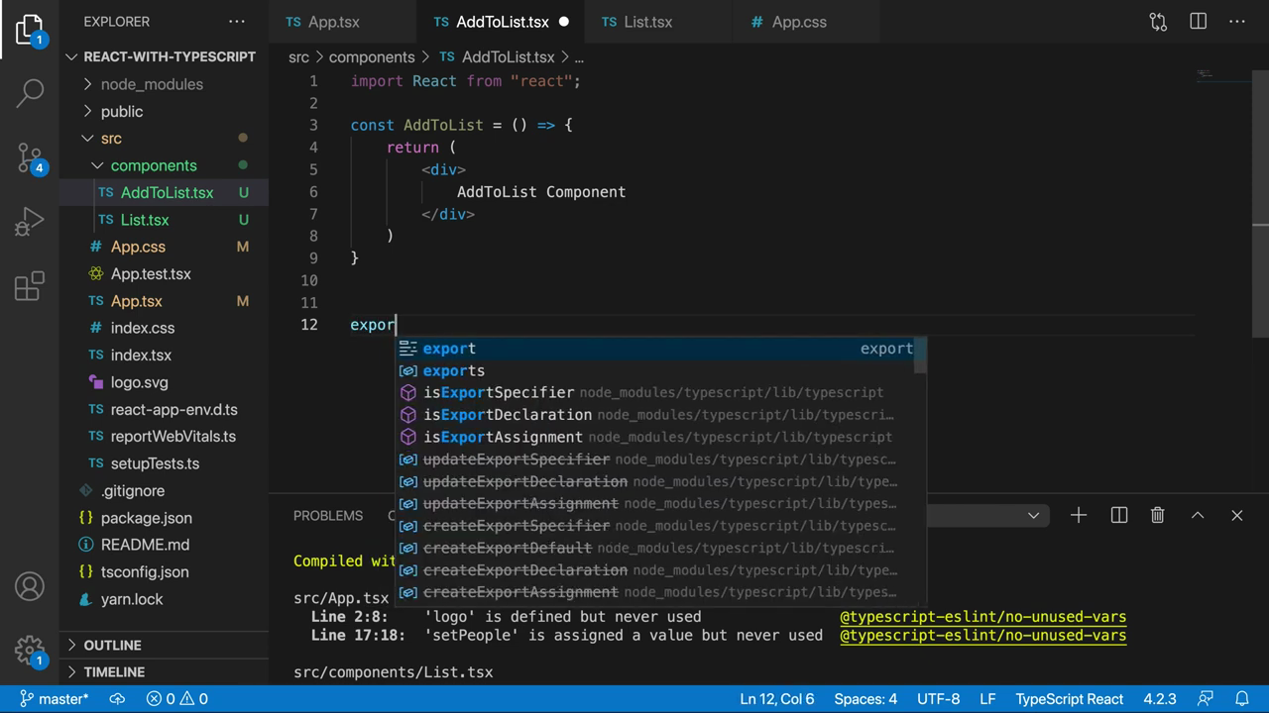Select the AddToList.tsx editor tab

[x=503, y=22]
